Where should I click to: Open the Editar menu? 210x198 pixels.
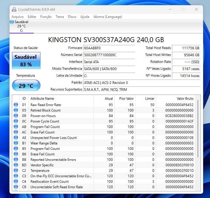pos(32,17)
